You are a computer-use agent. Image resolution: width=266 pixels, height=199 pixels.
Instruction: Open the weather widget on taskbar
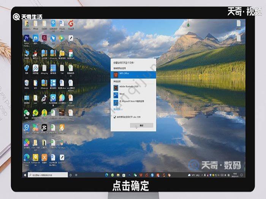[x=194, y=175]
